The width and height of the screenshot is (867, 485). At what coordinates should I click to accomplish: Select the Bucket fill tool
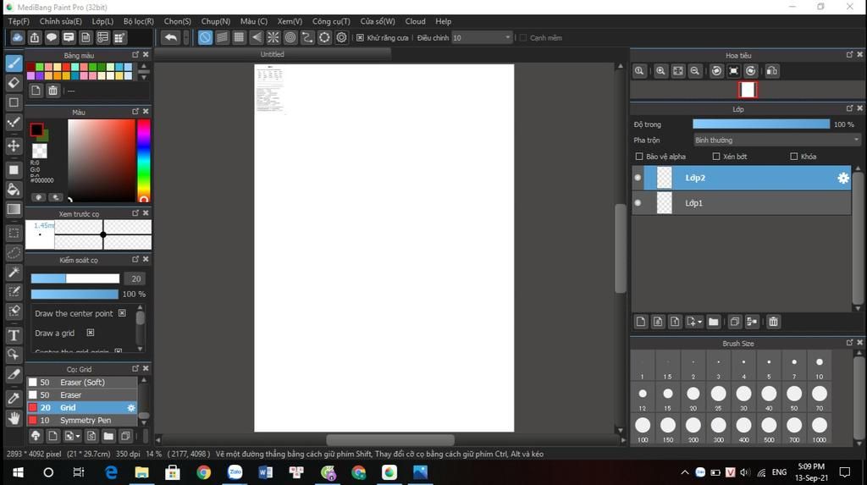click(14, 189)
